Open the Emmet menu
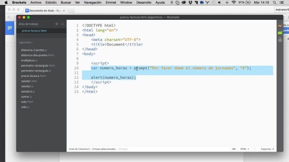Screen dimensions: 289x162 pyautogui.click(x=111, y=3)
